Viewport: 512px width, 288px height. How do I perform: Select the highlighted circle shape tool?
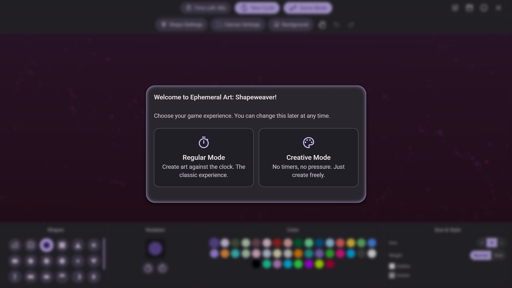[x=46, y=245]
